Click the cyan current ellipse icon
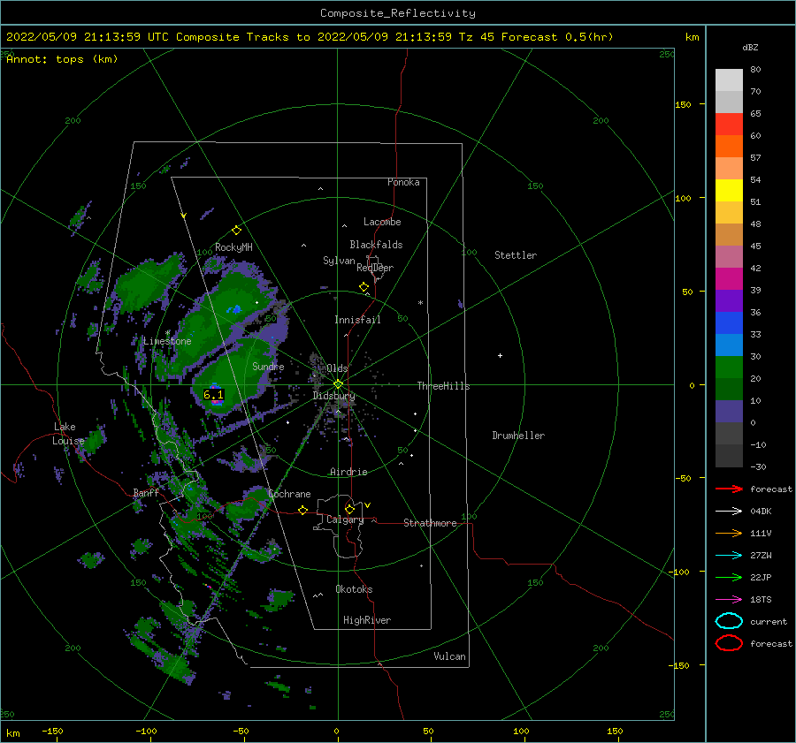796x743 pixels. tap(729, 621)
